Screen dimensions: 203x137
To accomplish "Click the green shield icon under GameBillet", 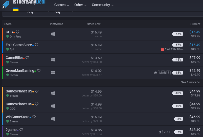I will (8, 62).
